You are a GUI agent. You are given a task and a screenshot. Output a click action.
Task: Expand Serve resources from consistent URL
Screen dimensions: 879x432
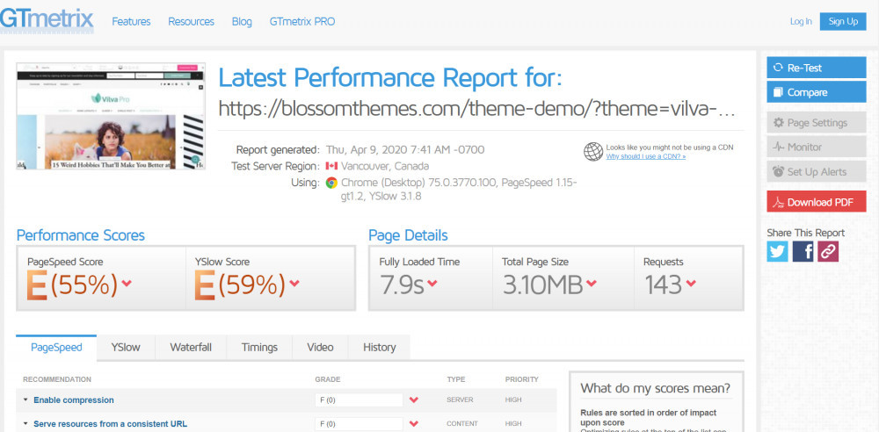pyautogui.click(x=25, y=423)
